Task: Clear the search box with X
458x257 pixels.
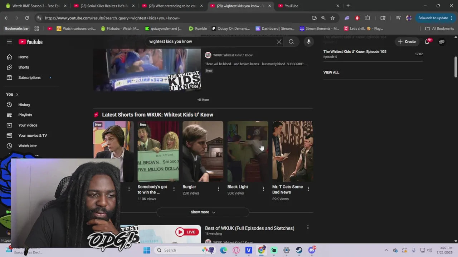Action: click(x=279, y=42)
